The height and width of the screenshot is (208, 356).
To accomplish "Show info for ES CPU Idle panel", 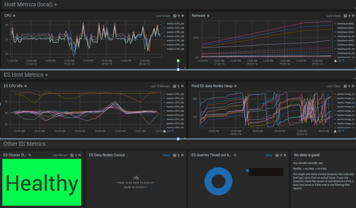I will pyautogui.click(x=182, y=86).
